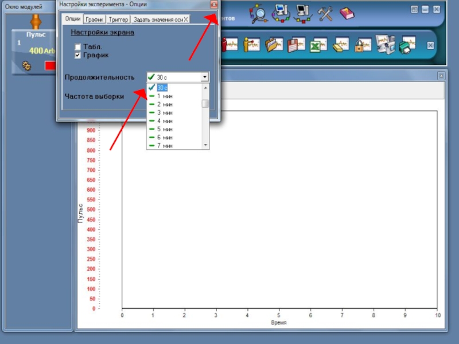Click the orange sensor connector icon
The image size is (459, 344).
coord(36,22)
